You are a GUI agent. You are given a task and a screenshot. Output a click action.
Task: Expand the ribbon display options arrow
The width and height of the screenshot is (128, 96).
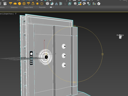pos(53,7)
